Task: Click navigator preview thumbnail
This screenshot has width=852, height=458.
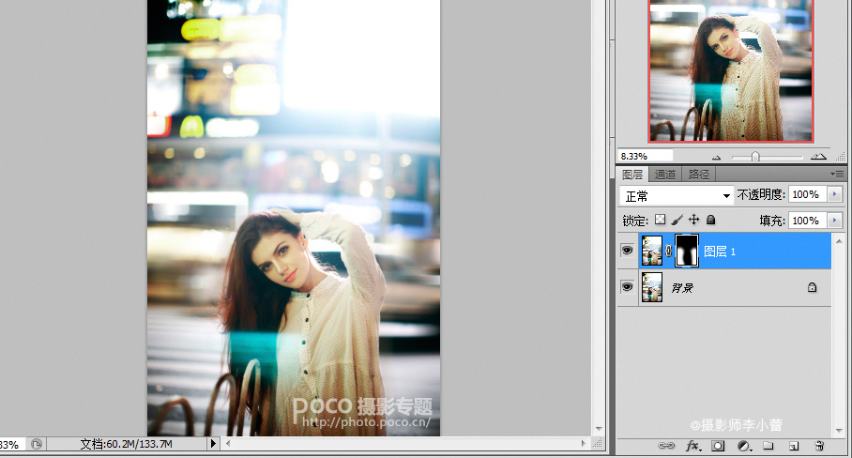Action: pyautogui.click(x=731, y=71)
